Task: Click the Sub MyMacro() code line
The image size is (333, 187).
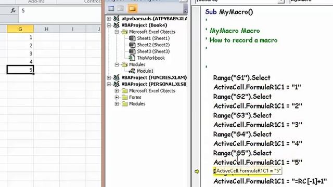Action: (x=229, y=12)
